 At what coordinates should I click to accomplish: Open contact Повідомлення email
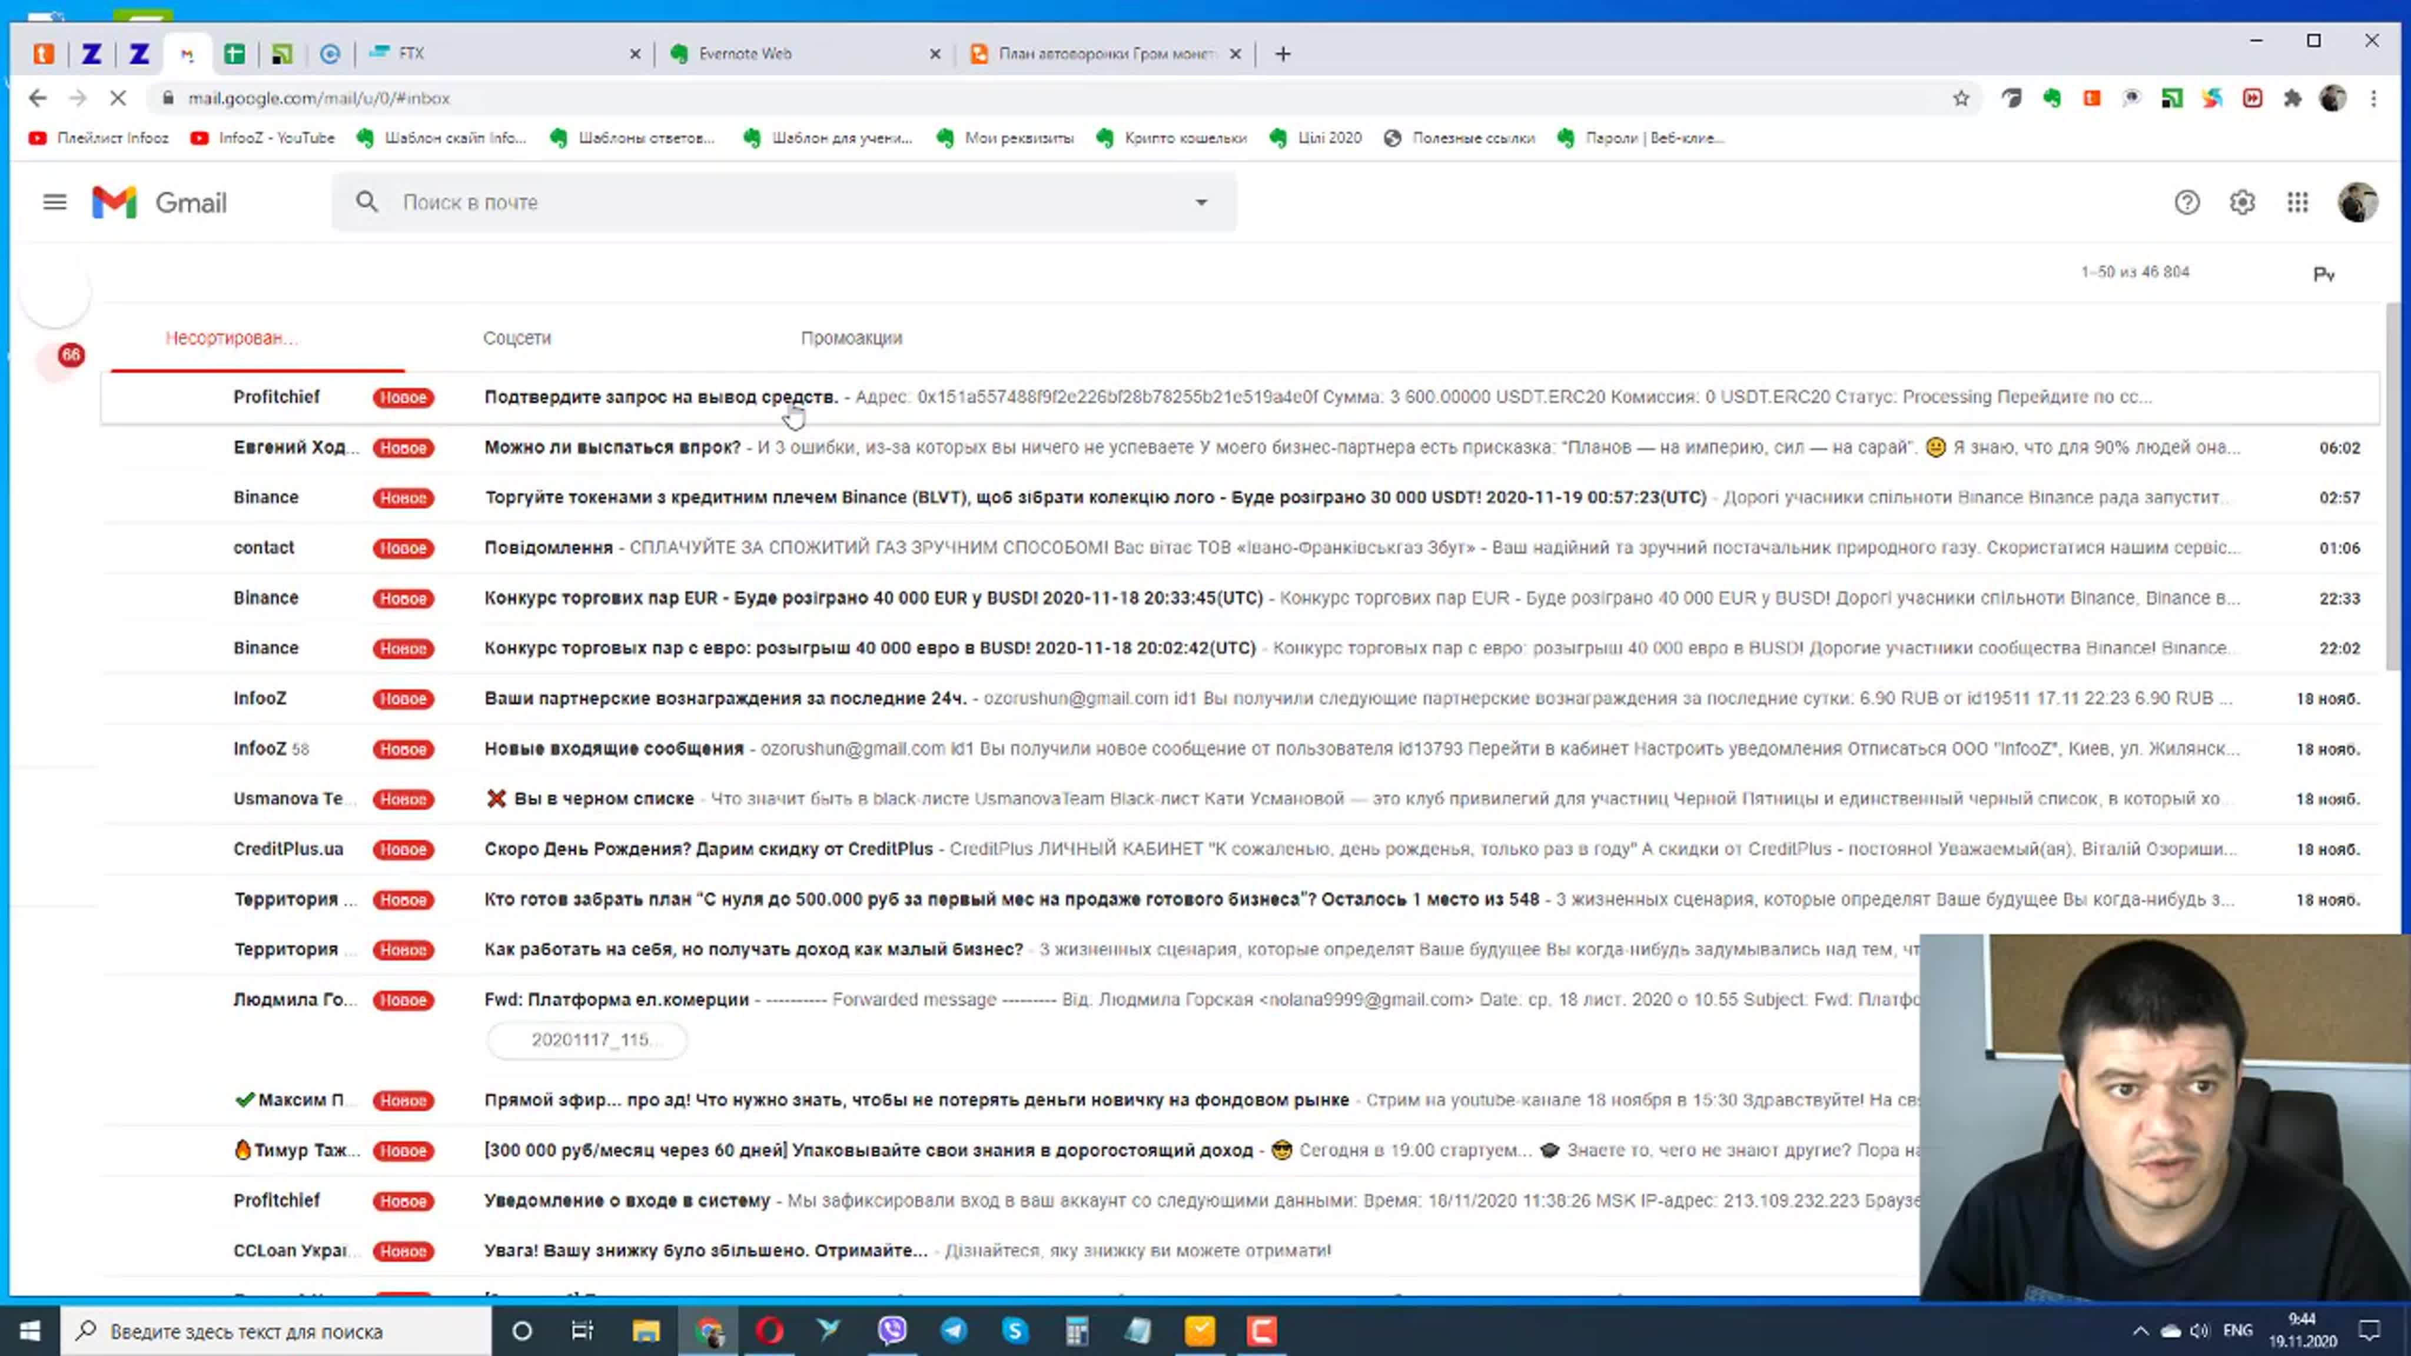(x=1240, y=547)
